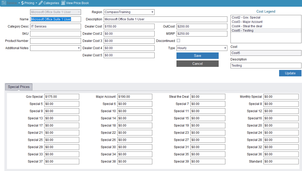Click the Product Number field

(x=56, y=41)
